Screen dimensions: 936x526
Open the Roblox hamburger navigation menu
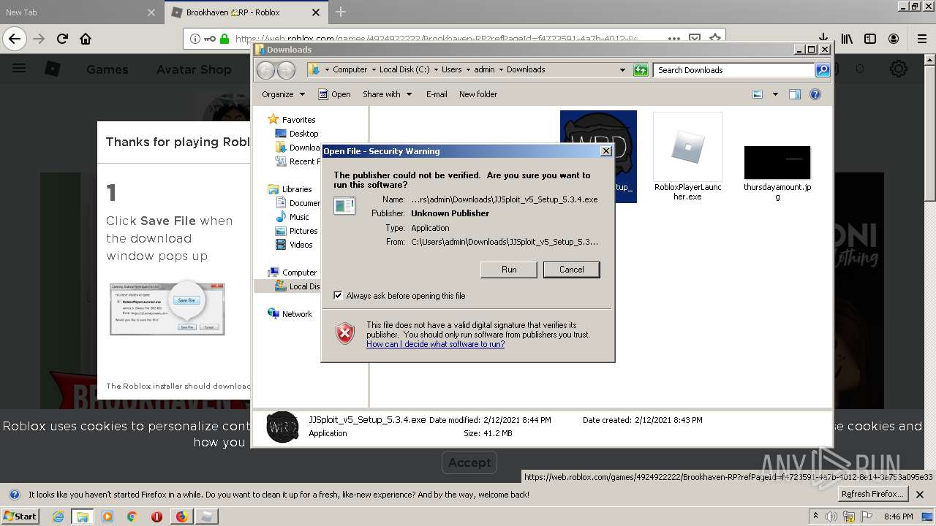(x=19, y=69)
